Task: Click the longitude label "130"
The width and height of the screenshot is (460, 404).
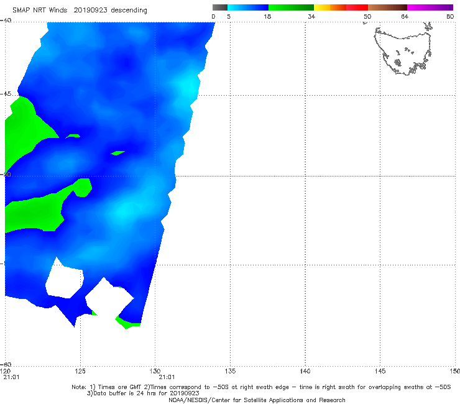Action: click(155, 371)
